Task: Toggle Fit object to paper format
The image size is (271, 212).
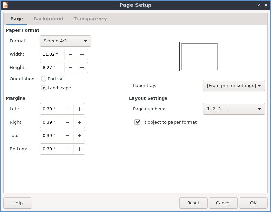Action: pos(137,122)
